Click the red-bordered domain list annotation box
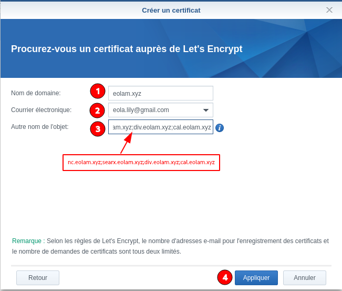 tap(141, 163)
